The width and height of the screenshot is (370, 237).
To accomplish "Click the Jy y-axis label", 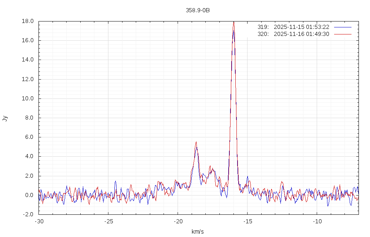I will tap(5, 118).
